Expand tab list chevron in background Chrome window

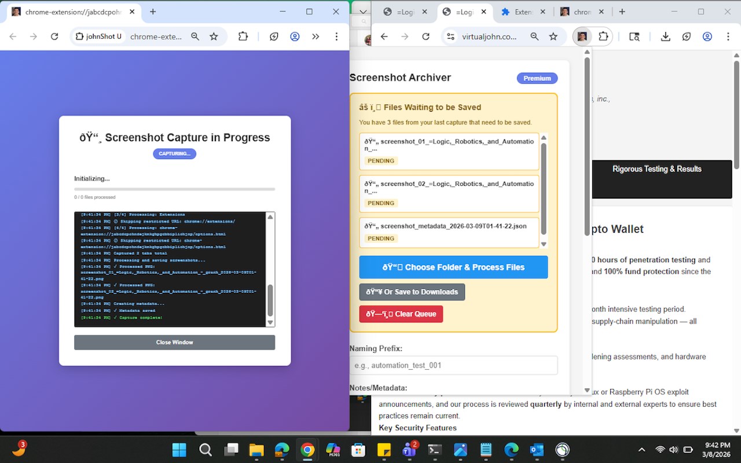[x=362, y=12]
